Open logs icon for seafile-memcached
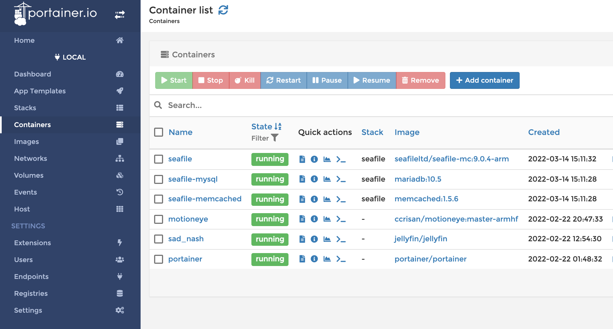Image resolution: width=613 pixels, height=329 pixels. (302, 199)
